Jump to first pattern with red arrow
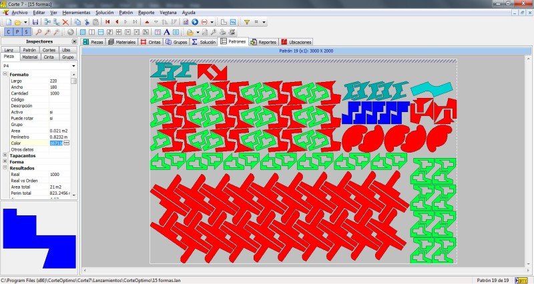Image resolution: width=534 pixels, height=284 pixels. click(107, 22)
